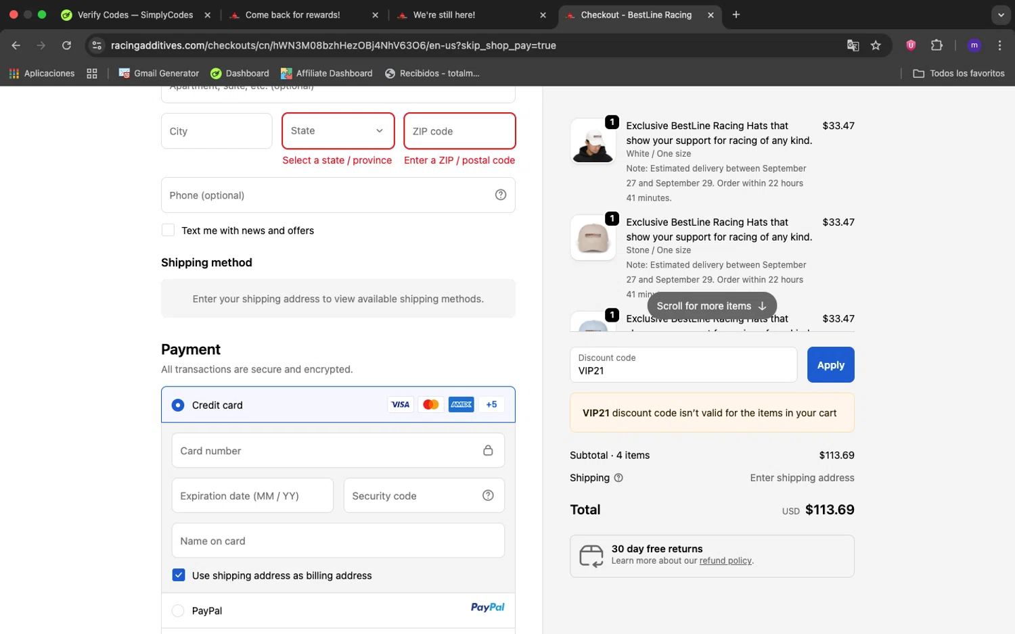The width and height of the screenshot is (1015, 634).
Task: Select the PayPal payment option
Action: (x=178, y=610)
